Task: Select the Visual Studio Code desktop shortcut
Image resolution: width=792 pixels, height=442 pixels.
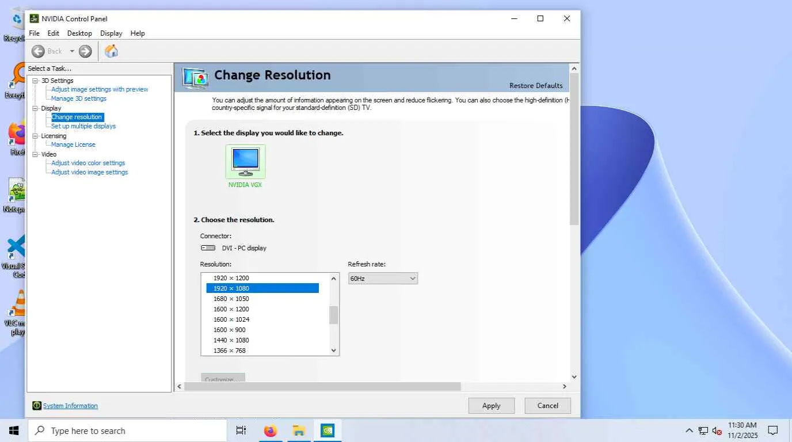Action: (x=16, y=256)
